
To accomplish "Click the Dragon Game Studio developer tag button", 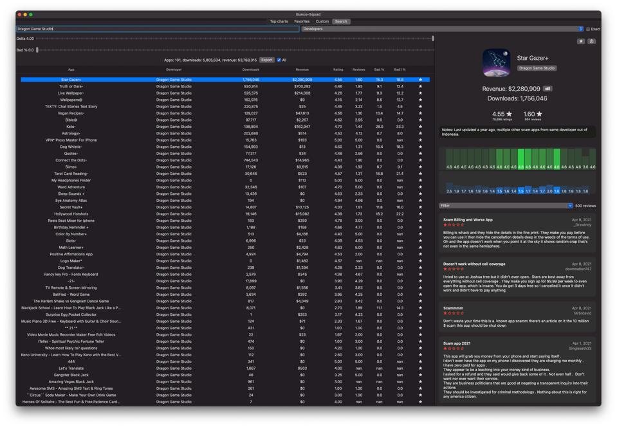I will [537, 68].
